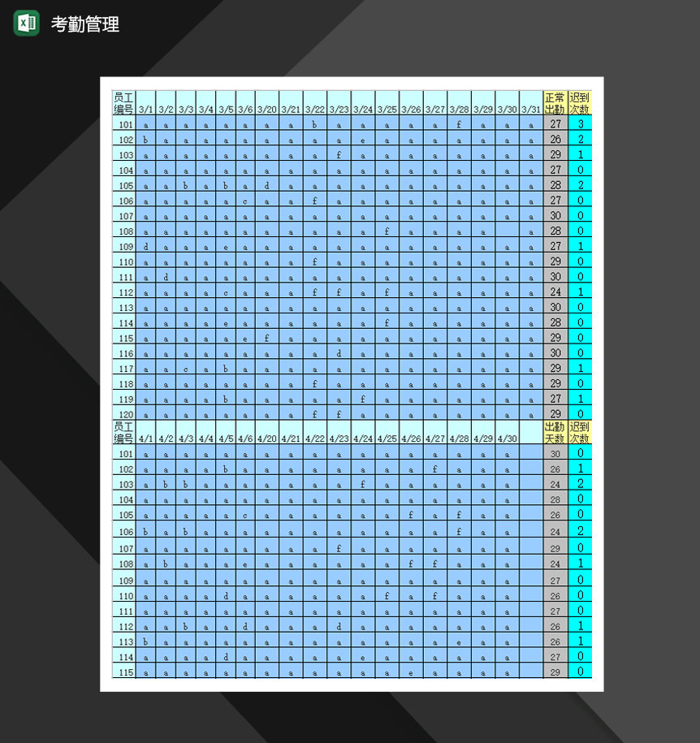Click the 3/1 date column header
700x743 pixels.
[x=145, y=109]
